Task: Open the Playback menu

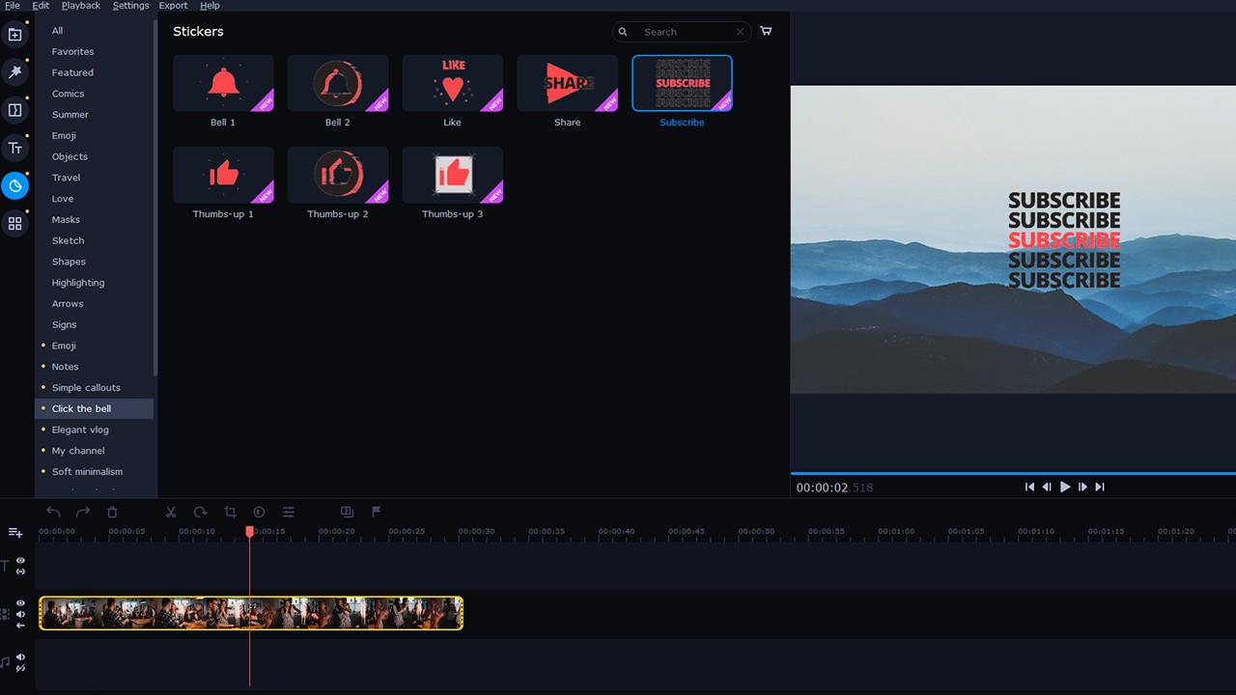Action: 81,5
